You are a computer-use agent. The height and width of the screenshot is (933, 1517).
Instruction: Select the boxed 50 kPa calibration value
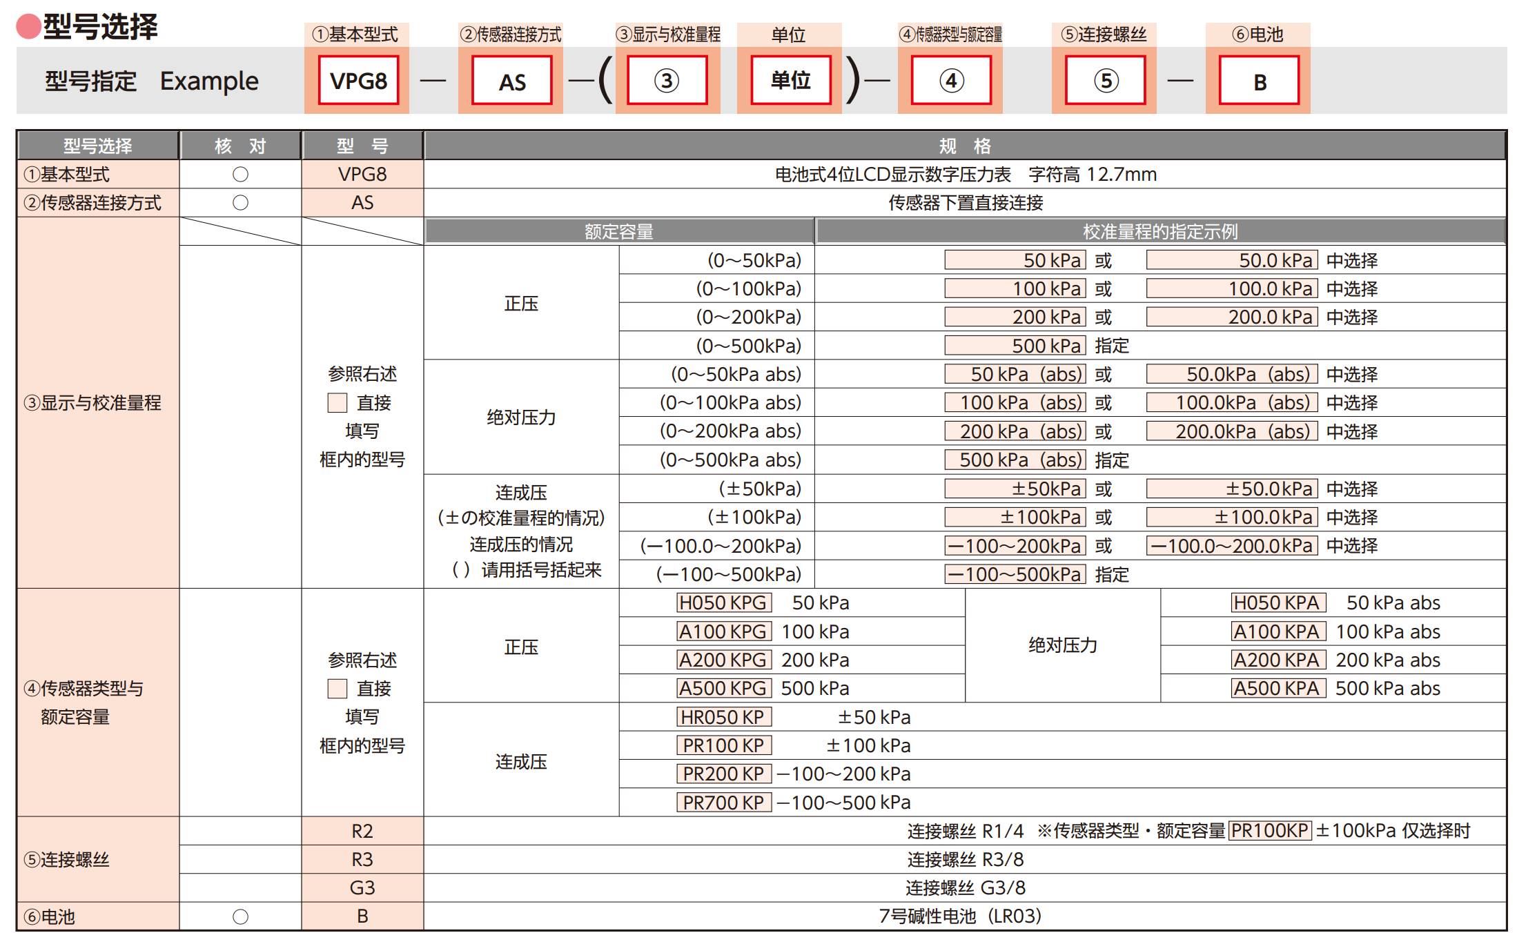1015,260
